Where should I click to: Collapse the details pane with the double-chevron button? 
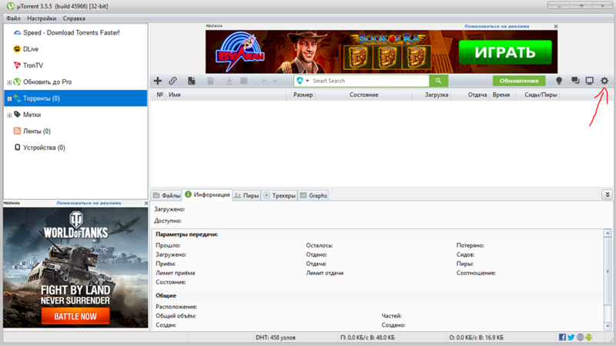click(x=607, y=195)
